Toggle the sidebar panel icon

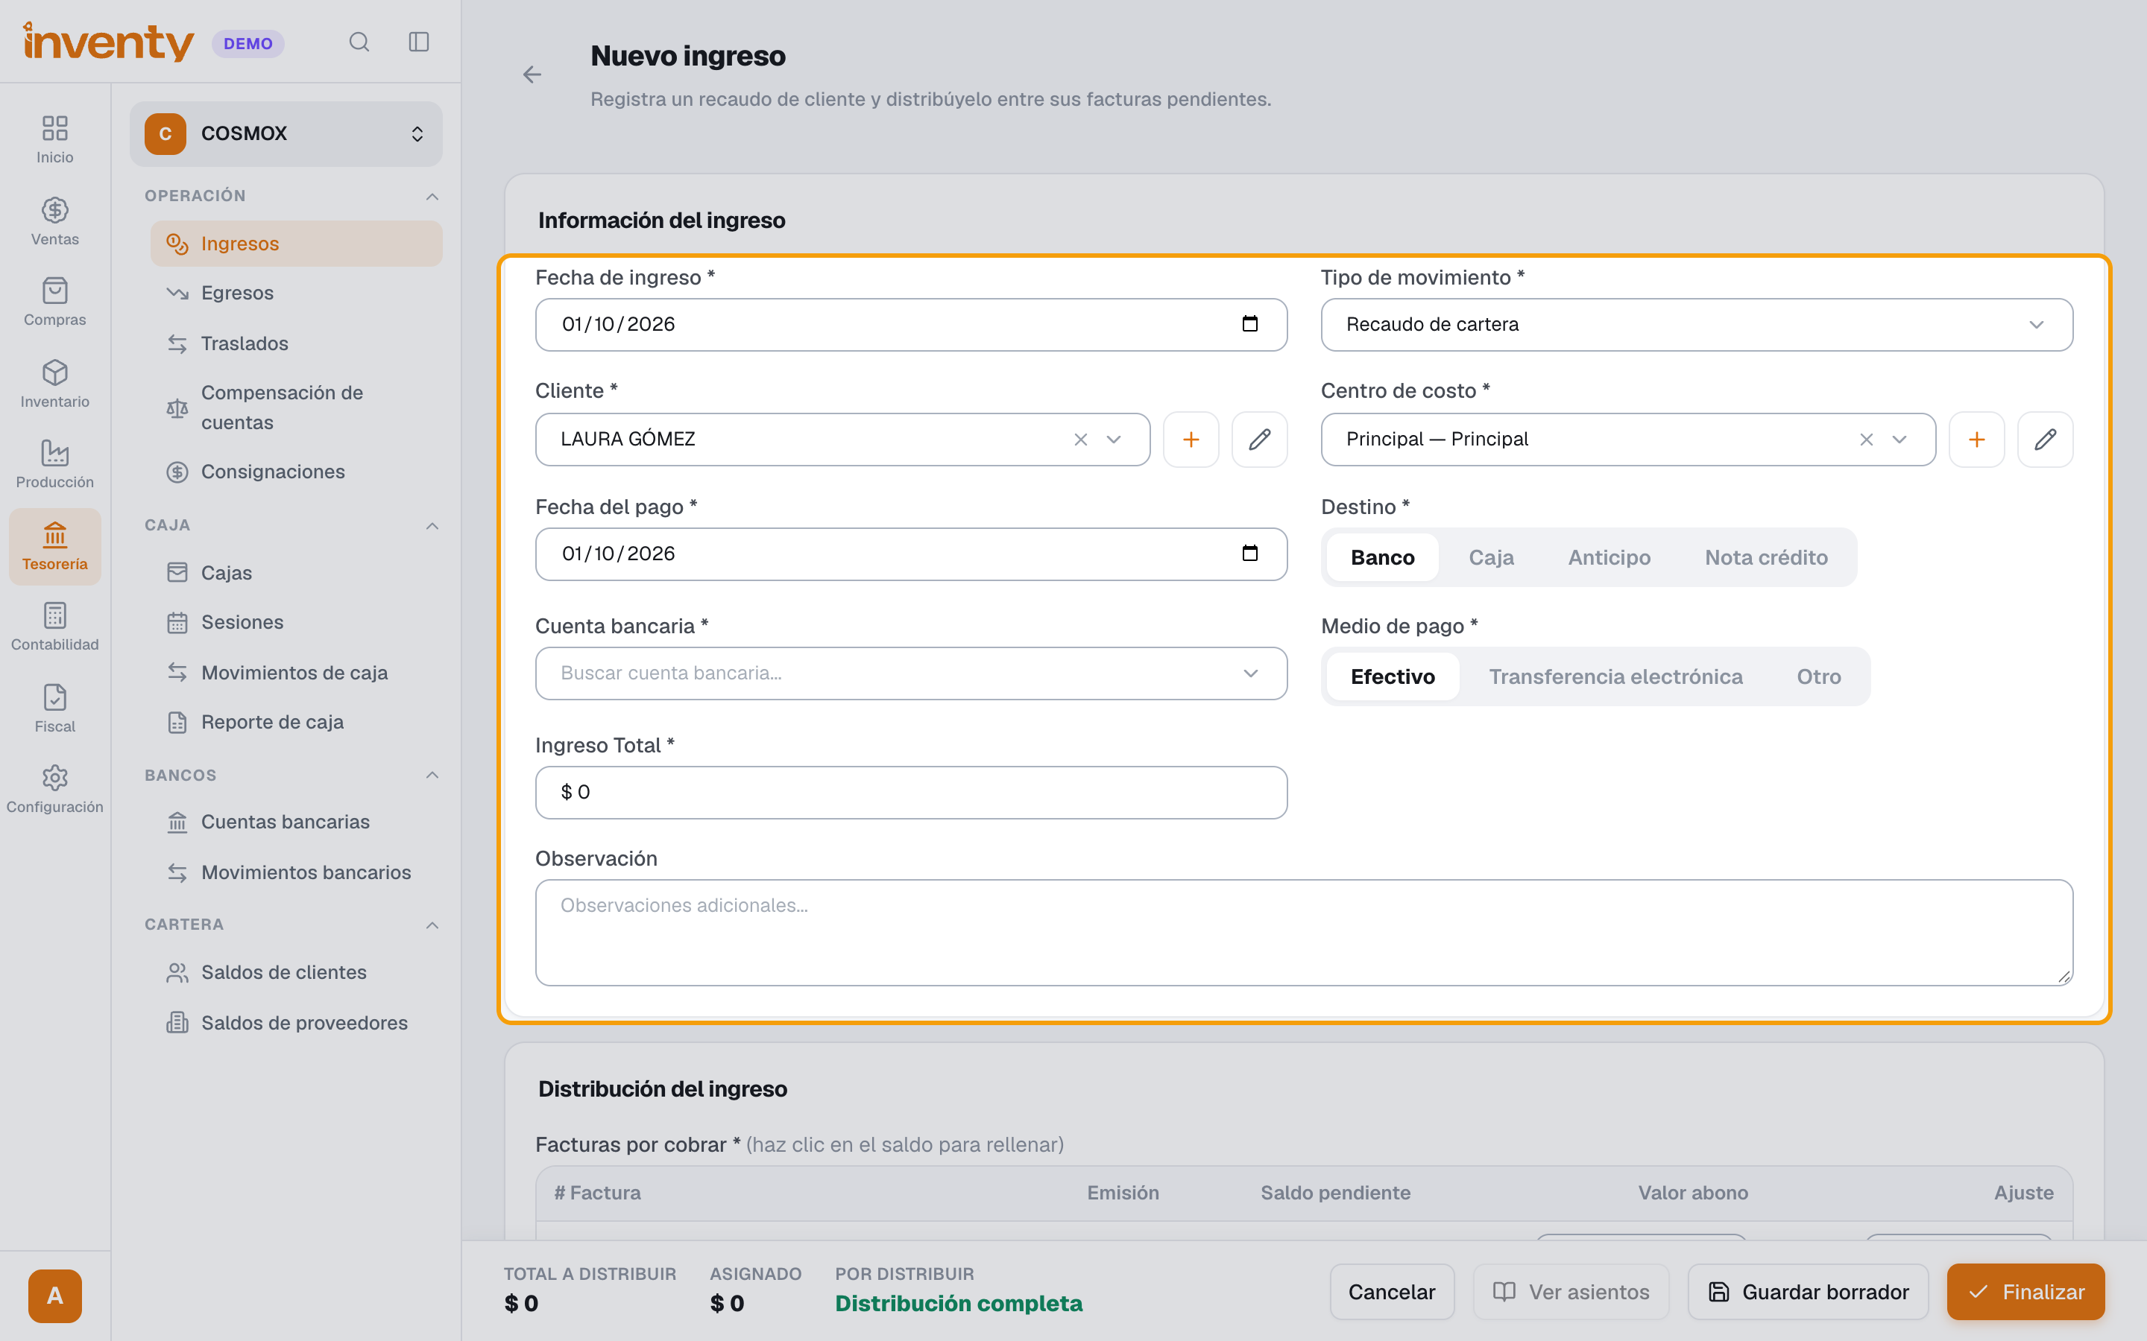[x=419, y=42]
